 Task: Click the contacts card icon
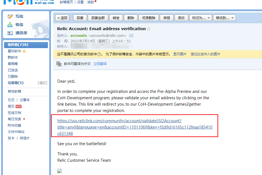pos(10,33)
